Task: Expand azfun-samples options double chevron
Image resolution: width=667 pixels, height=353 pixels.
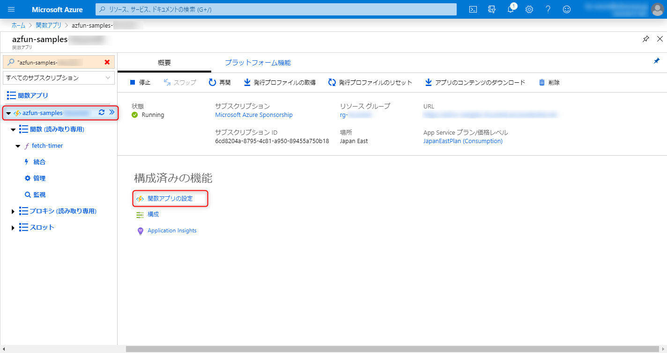Action: (x=111, y=112)
